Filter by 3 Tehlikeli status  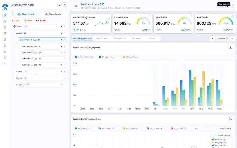[41, 21]
